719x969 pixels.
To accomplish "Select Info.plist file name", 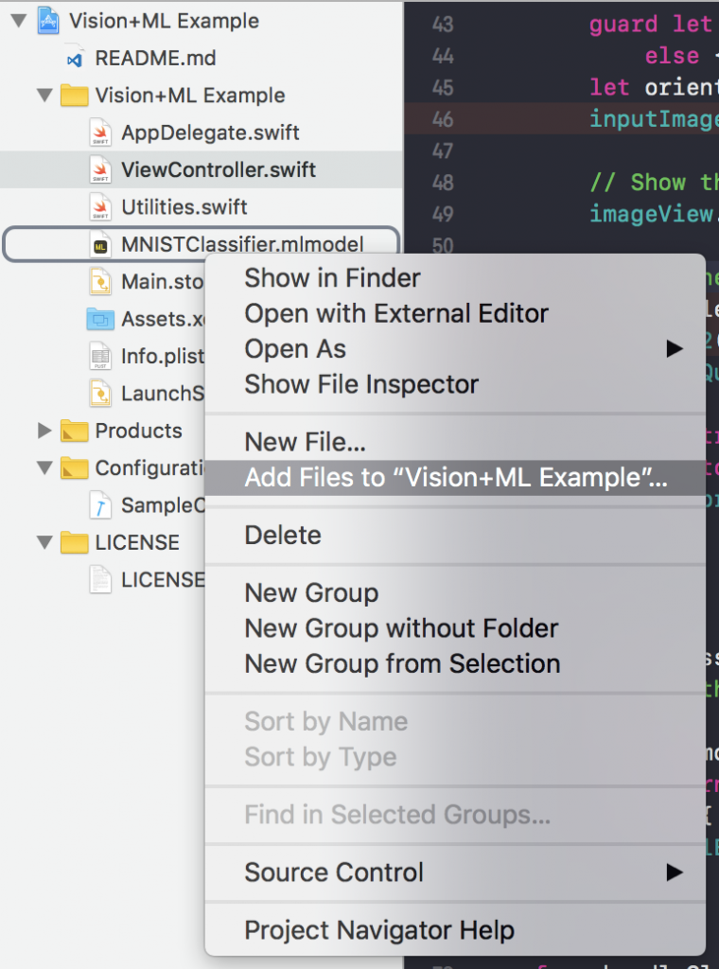I will tap(163, 357).
